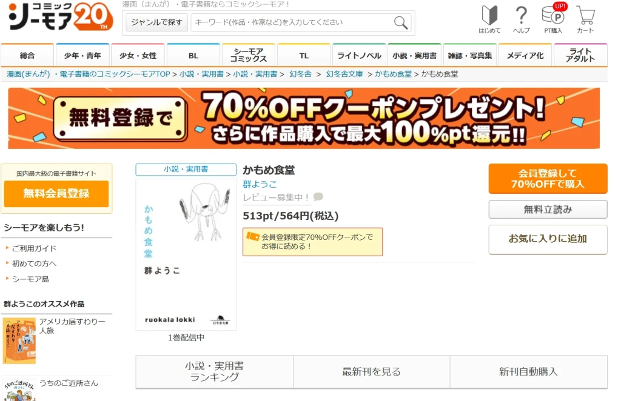Open the 幻冬舎 breadcrumb link
This screenshot has width=621, height=401.
coord(300,74)
